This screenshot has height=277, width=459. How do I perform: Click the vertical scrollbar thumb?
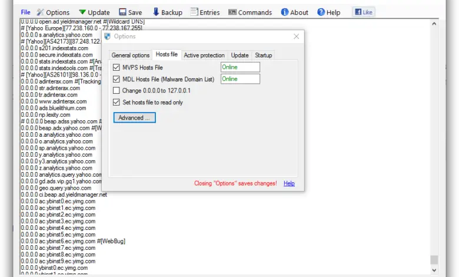pos(434,259)
